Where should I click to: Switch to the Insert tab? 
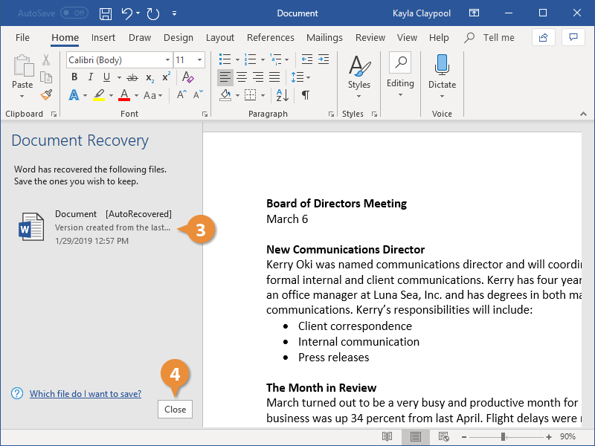(103, 38)
